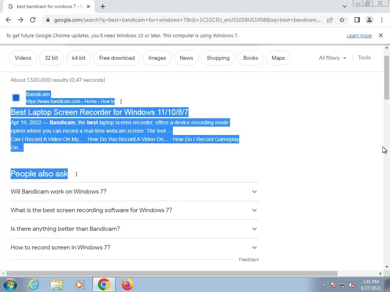Open network status tray icon
Viewport: 390px width, 292px height.
[x=342, y=285]
